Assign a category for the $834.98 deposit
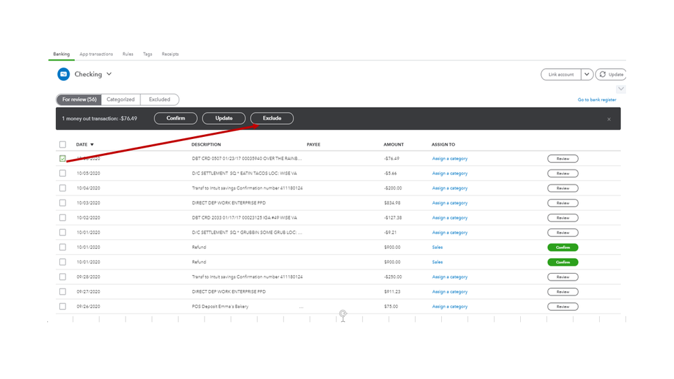The height and width of the screenshot is (379, 674). pyautogui.click(x=449, y=203)
